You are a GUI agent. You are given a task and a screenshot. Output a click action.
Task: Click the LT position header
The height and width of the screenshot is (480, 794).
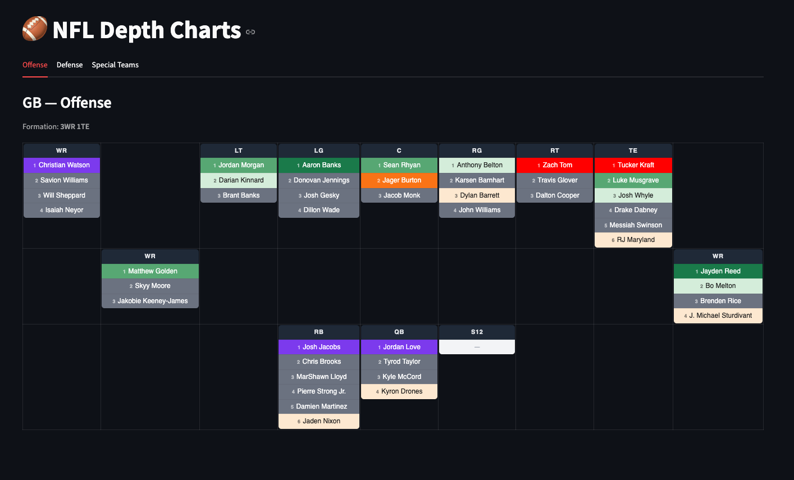point(239,150)
